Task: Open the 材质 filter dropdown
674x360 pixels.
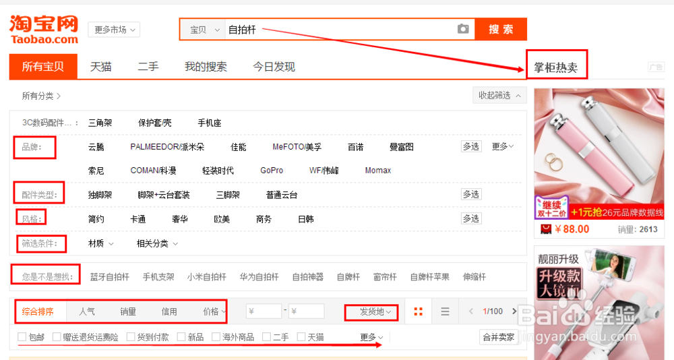Action: [100, 243]
